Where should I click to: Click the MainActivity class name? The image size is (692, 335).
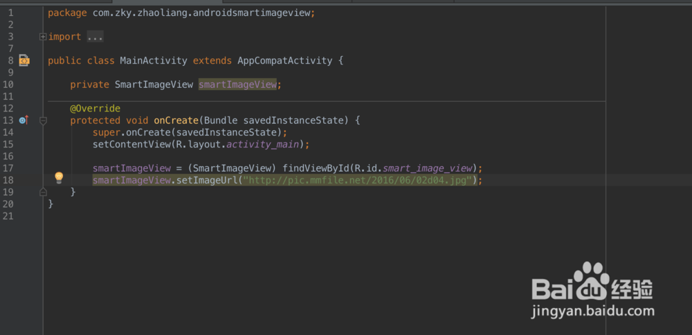[154, 61]
